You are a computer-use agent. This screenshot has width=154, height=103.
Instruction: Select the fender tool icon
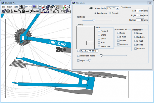click(x=39, y=11)
